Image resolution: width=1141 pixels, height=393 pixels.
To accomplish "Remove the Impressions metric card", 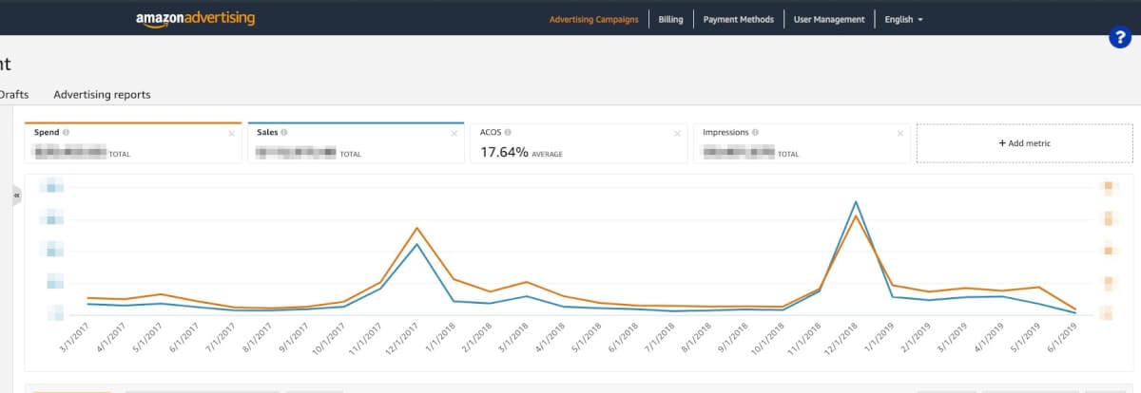I will pos(899,134).
